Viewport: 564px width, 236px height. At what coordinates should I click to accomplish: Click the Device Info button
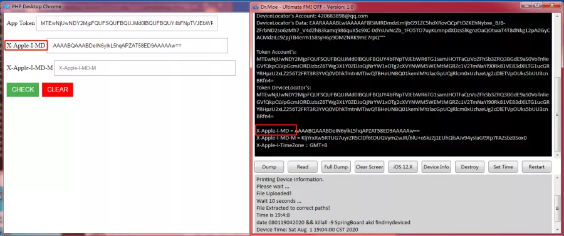click(436, 167)
